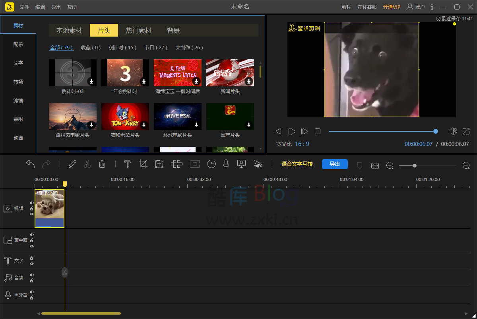The height and width of the screenshot is (319, 477).
Task: Open the 16:9 aspect ratio selector
Action: click(302, 144)
